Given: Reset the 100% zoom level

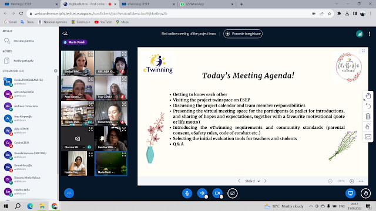Looking at the screenshot, I should (341, 181).
